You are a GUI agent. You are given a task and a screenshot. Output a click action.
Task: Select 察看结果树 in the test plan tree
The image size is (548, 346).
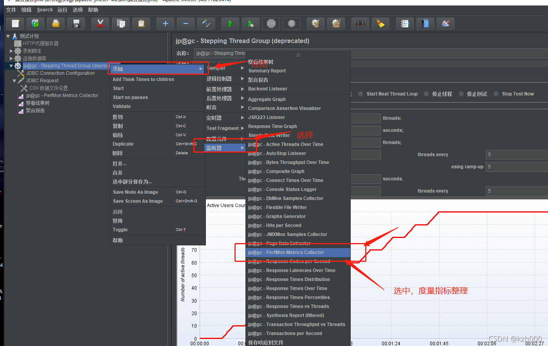click(38, 103)
